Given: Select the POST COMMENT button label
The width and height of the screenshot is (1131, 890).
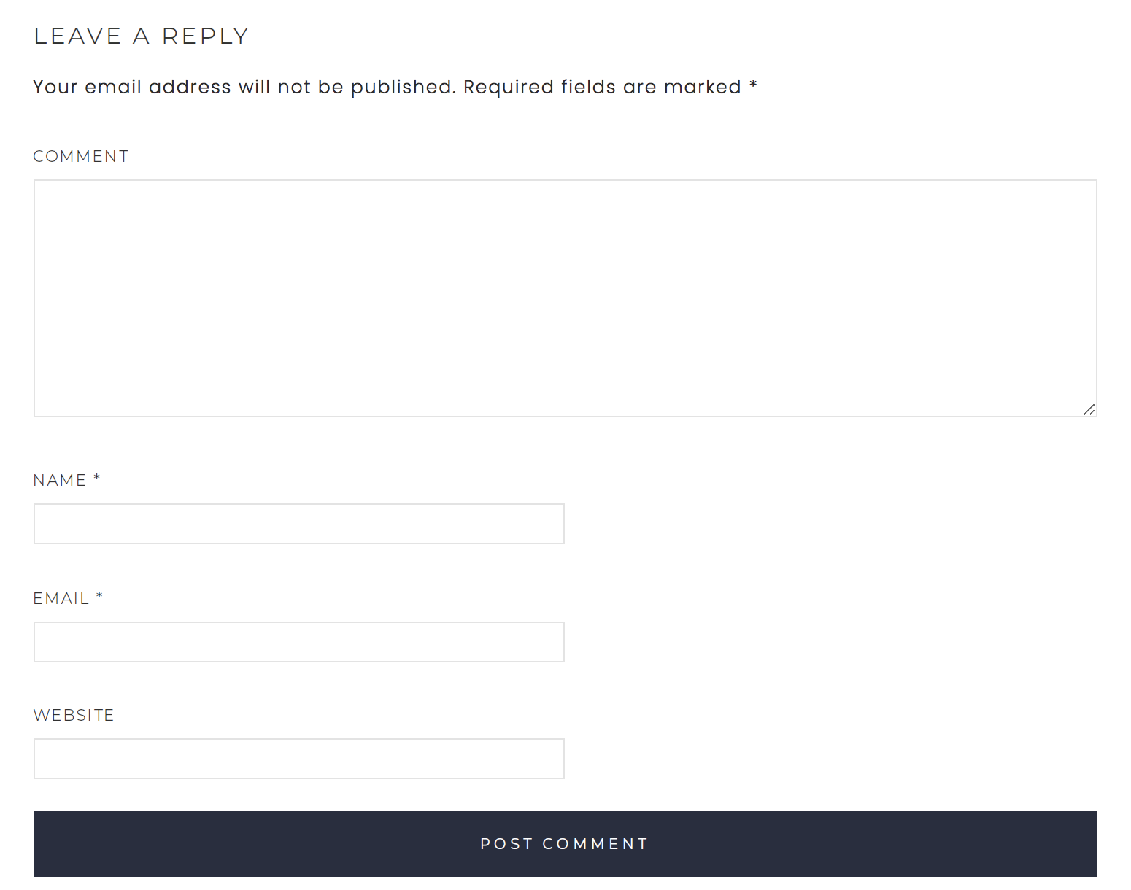Looking at the screenshot, I should 563,843.
